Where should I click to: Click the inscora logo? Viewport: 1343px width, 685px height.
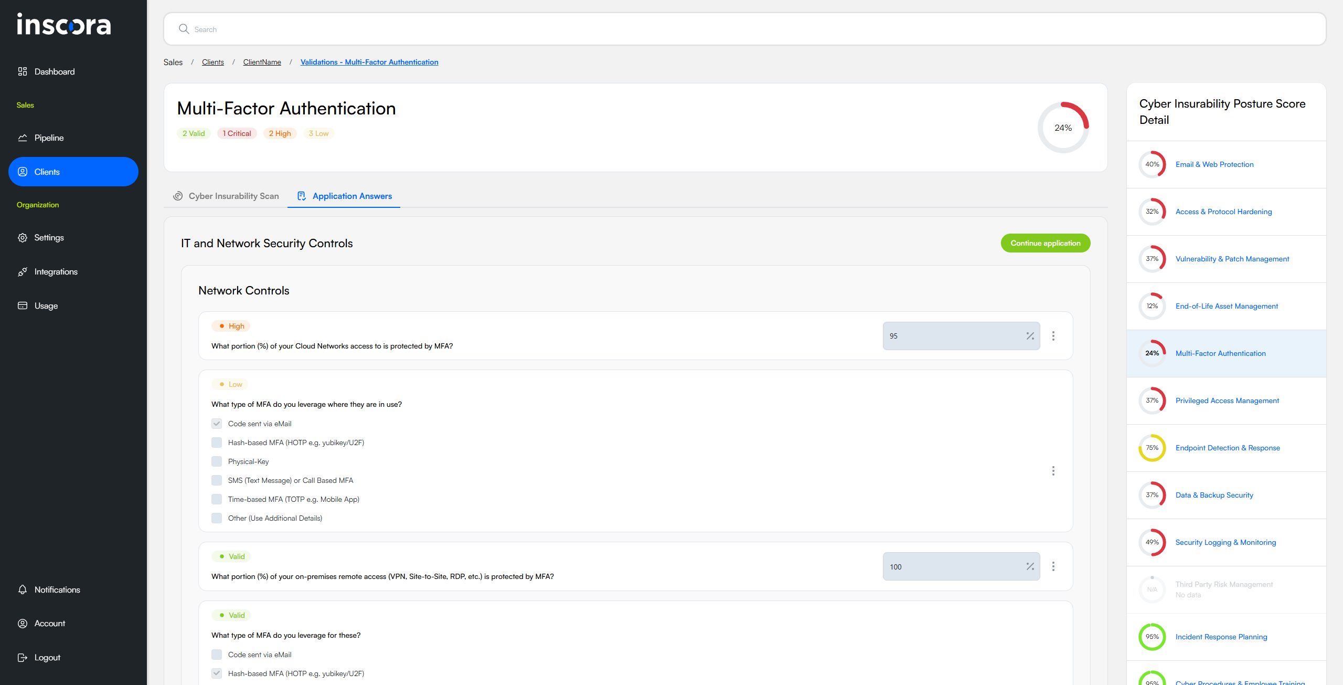click(x=64, y=25)
